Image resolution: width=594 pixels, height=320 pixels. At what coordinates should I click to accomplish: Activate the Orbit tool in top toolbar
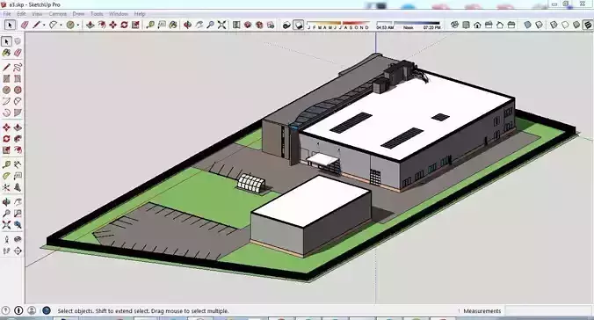(187, 25)
